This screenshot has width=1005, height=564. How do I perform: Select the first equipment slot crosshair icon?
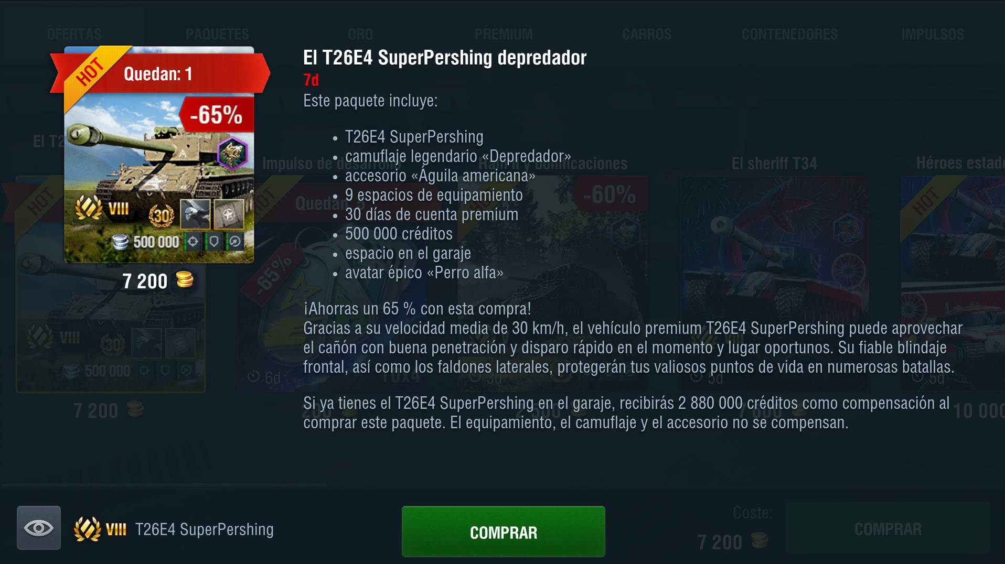(193, 241)
